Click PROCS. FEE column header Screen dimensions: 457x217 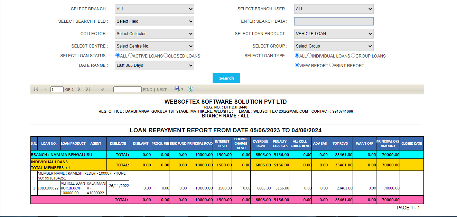160,144
